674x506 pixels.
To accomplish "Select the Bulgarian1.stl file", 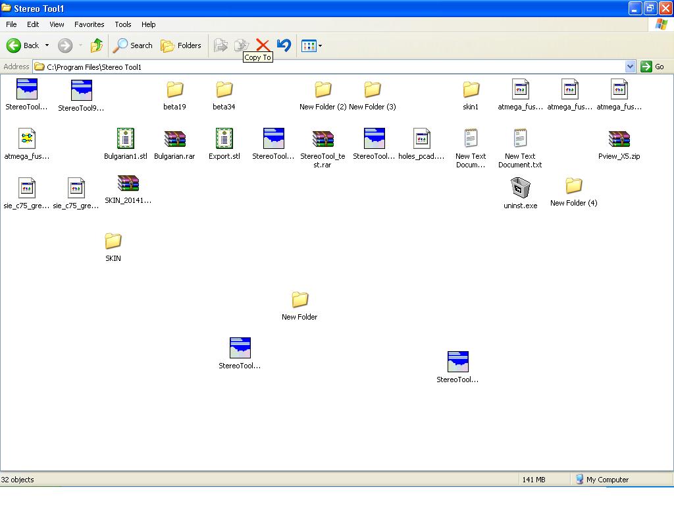I will pyautogui.click(x=126, y=144).
